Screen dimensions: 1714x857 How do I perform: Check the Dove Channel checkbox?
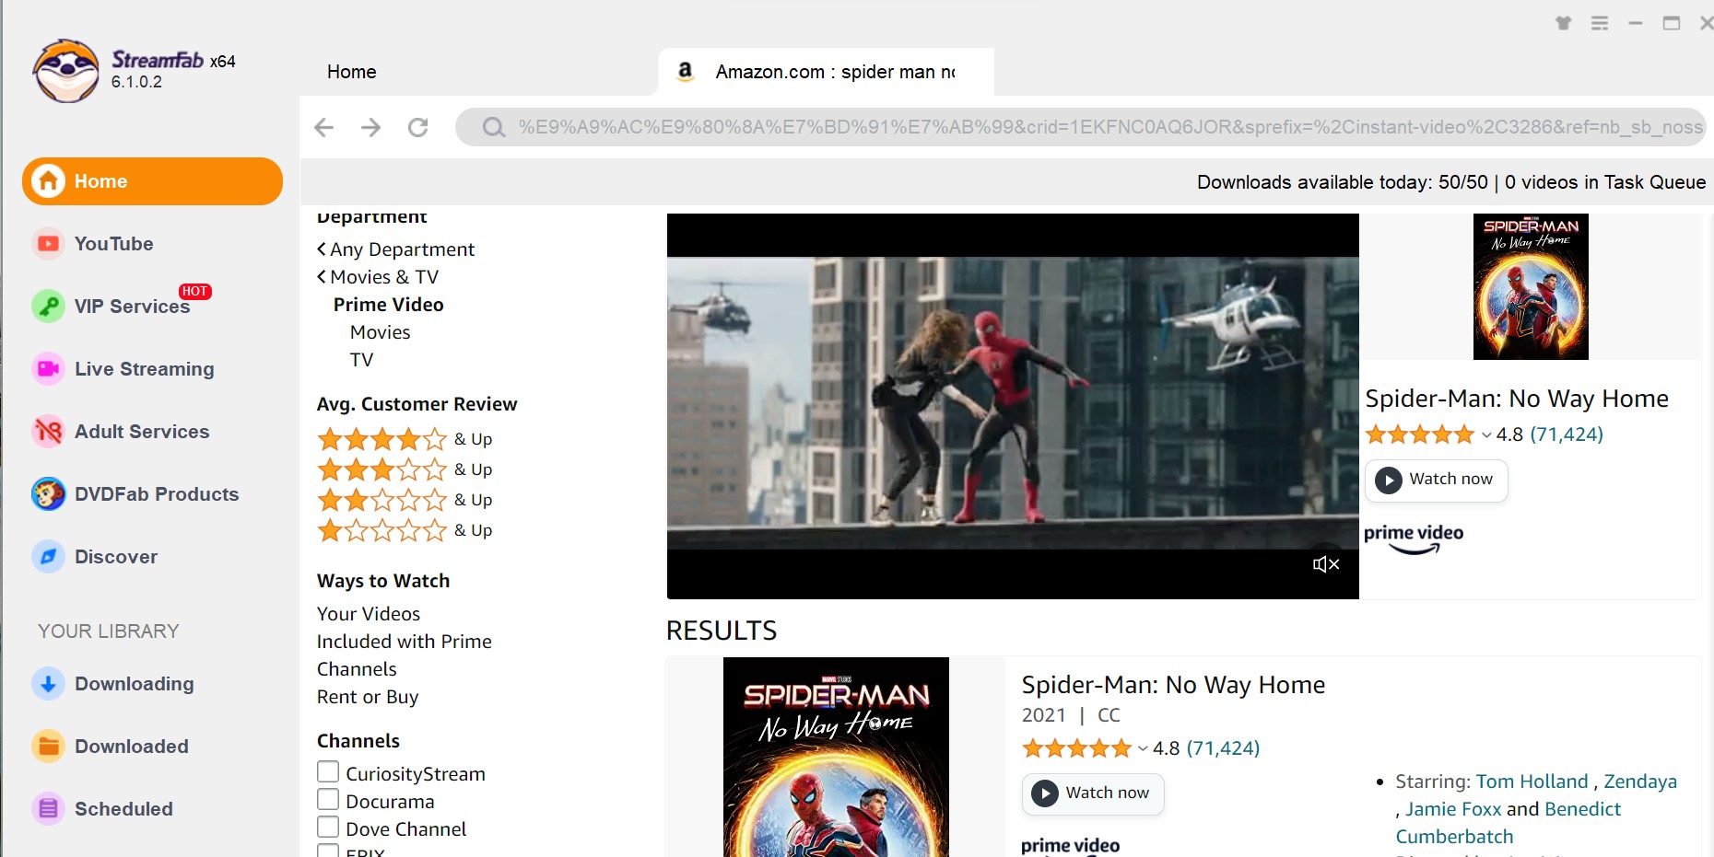328,827
